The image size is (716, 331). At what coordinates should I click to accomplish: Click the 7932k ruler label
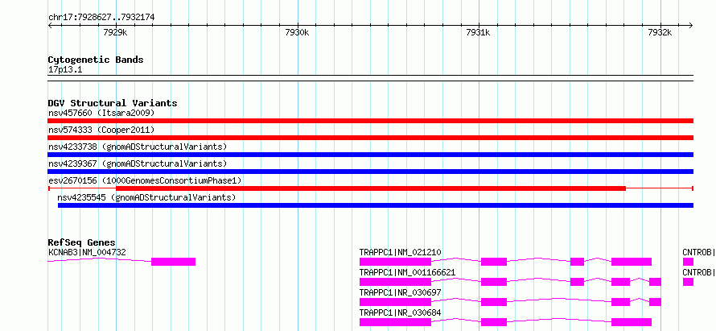point(660,32)
